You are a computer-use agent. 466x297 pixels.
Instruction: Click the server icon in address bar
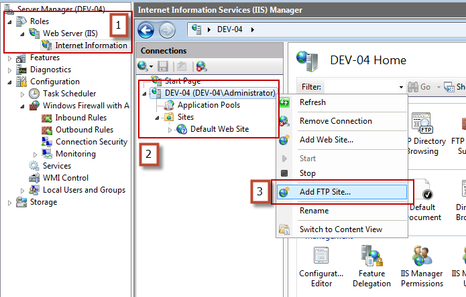point(196,29)
